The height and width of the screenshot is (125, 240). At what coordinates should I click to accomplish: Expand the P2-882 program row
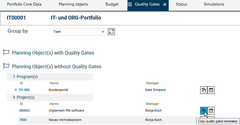(16, 90)
